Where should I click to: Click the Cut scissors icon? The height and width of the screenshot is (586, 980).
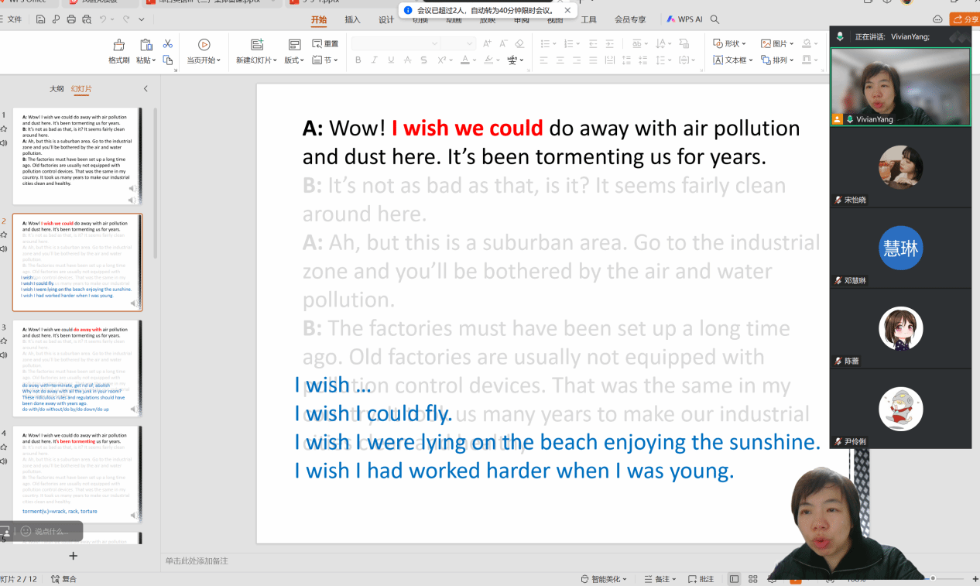(x=167, y=44)
